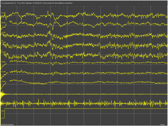Select the E1-M2 channel label
This screenshot has height=126, width=168.
(x=3, y=13)
